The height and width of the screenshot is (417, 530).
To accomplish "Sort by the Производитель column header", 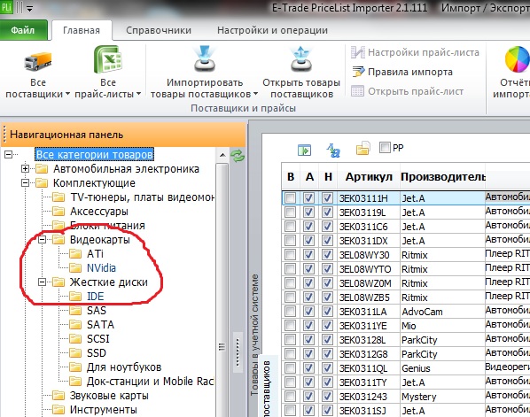I will coord(443,176).
